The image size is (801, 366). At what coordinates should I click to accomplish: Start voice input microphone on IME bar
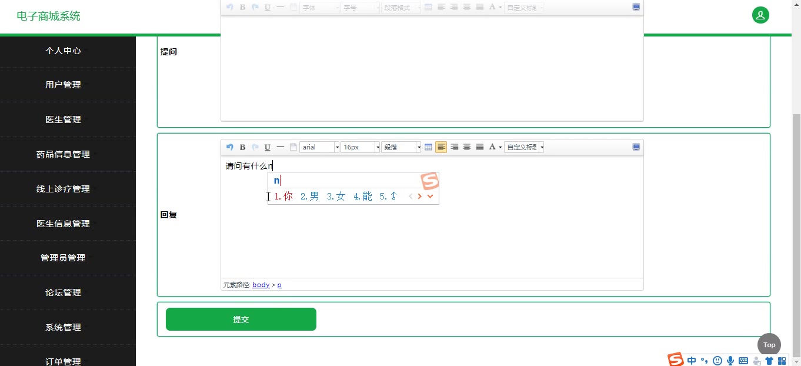coord(730,361)
